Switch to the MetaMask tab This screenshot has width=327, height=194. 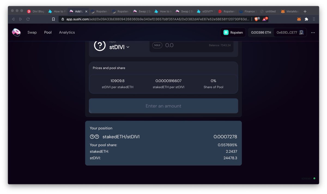click(x=290, y=11)
